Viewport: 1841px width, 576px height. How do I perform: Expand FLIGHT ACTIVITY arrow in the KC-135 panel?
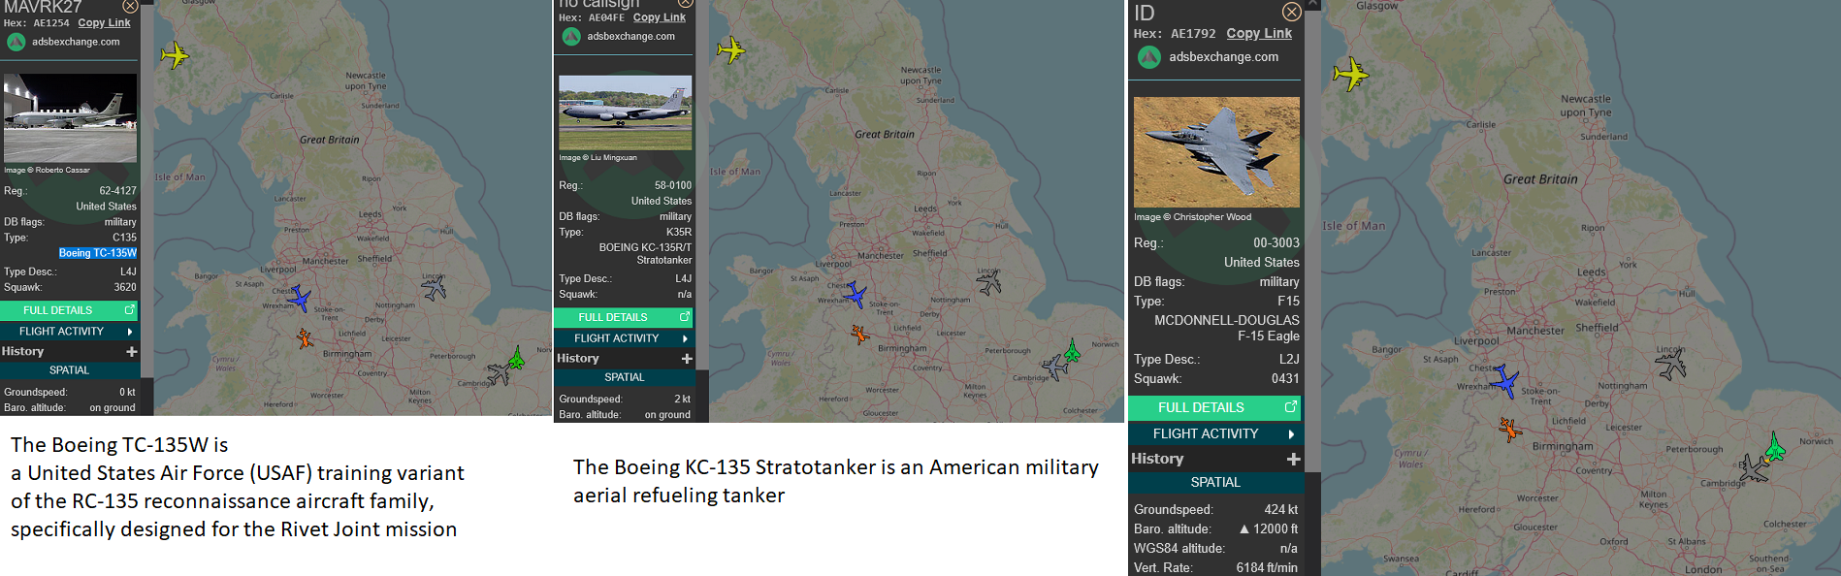click(x=685, y=338)
